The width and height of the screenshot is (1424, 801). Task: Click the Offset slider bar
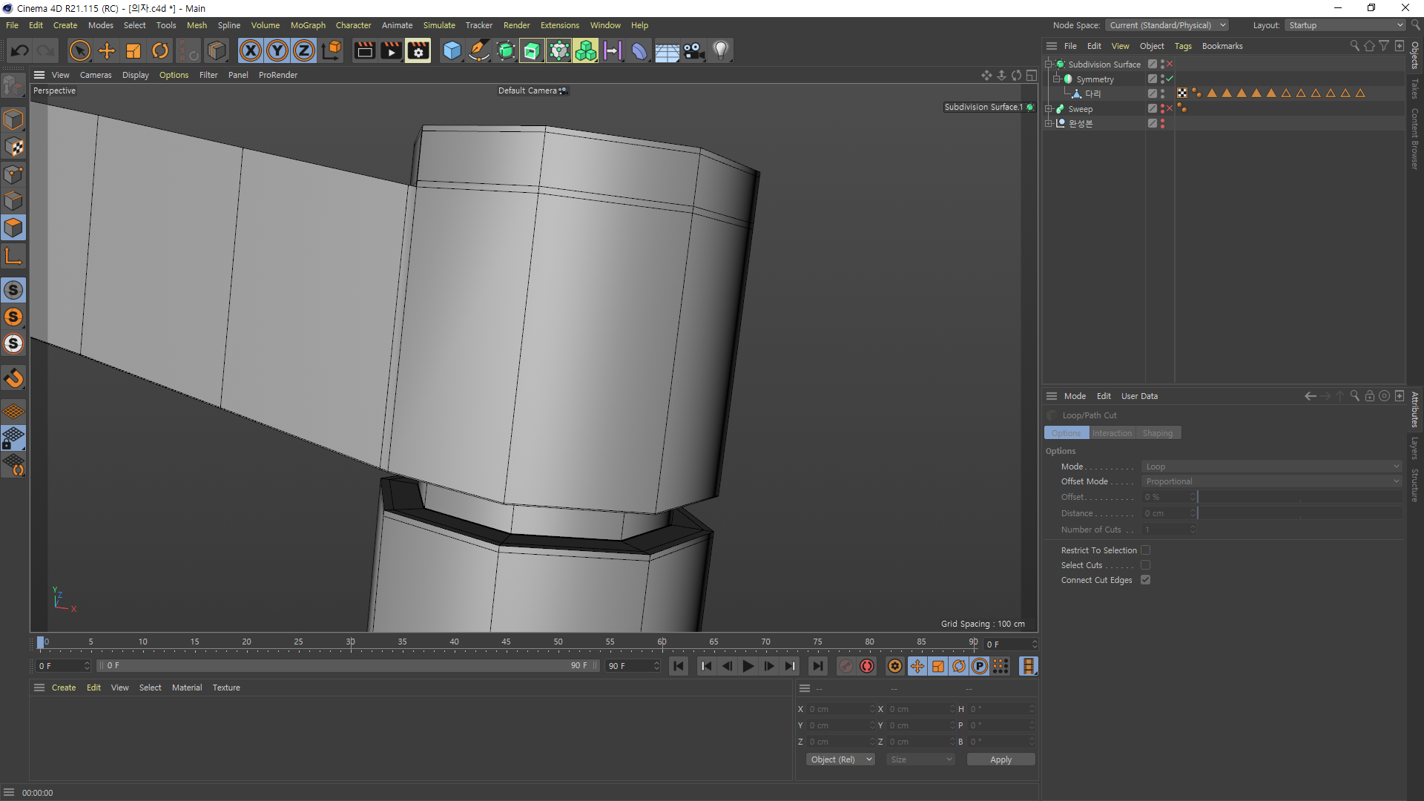[x=1299, y=497]
